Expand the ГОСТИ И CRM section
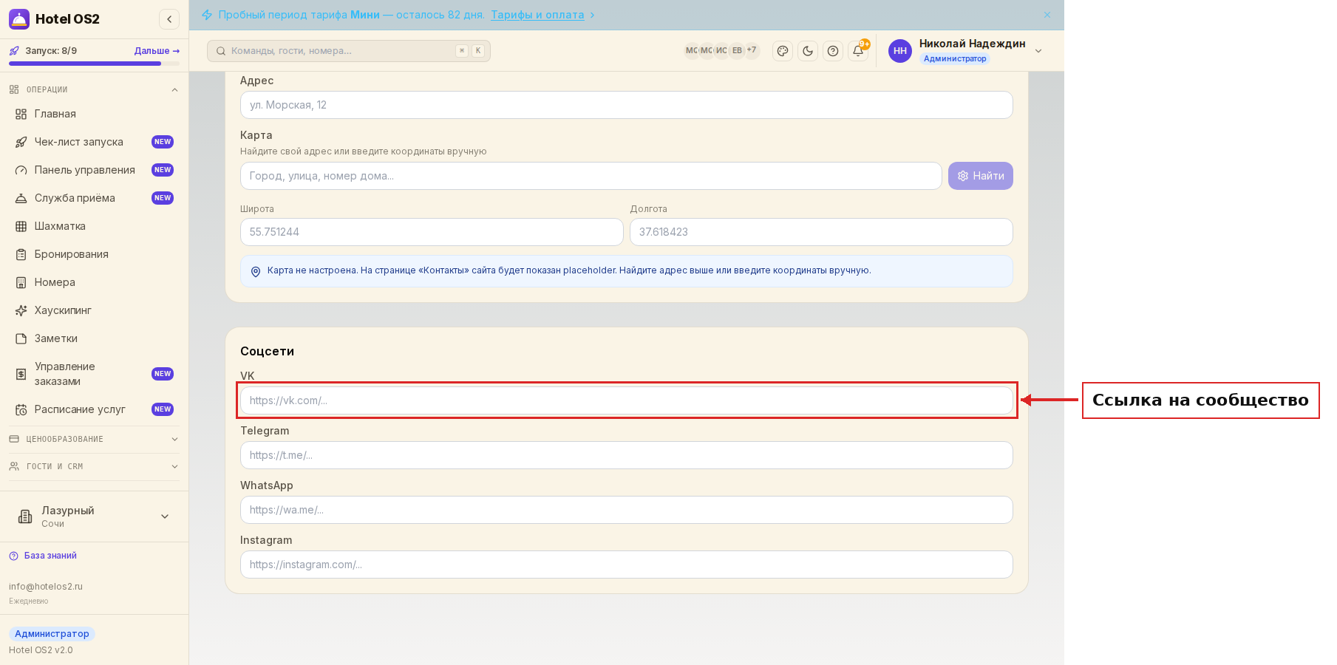 pyautogui.click(x=94, y=466)
